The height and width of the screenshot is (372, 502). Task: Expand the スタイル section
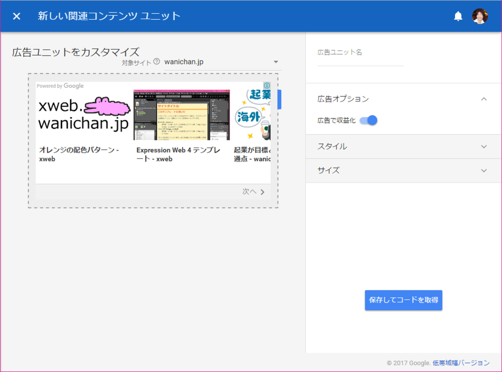point(403,146)
